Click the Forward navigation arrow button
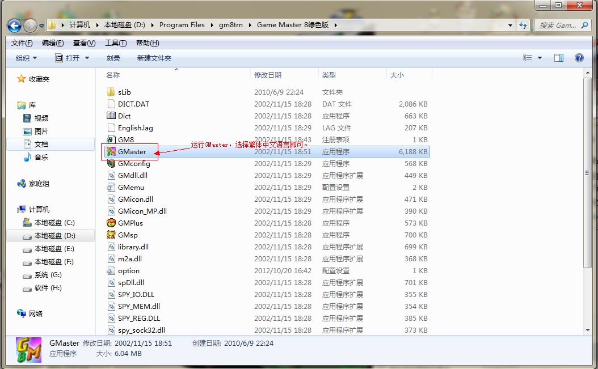The height and width of the screenshot is (369, 598). [31, 26]
